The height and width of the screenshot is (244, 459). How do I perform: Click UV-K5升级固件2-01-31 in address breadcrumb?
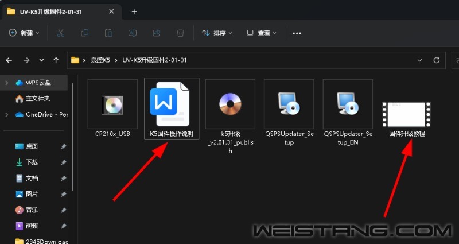(154, 60)
